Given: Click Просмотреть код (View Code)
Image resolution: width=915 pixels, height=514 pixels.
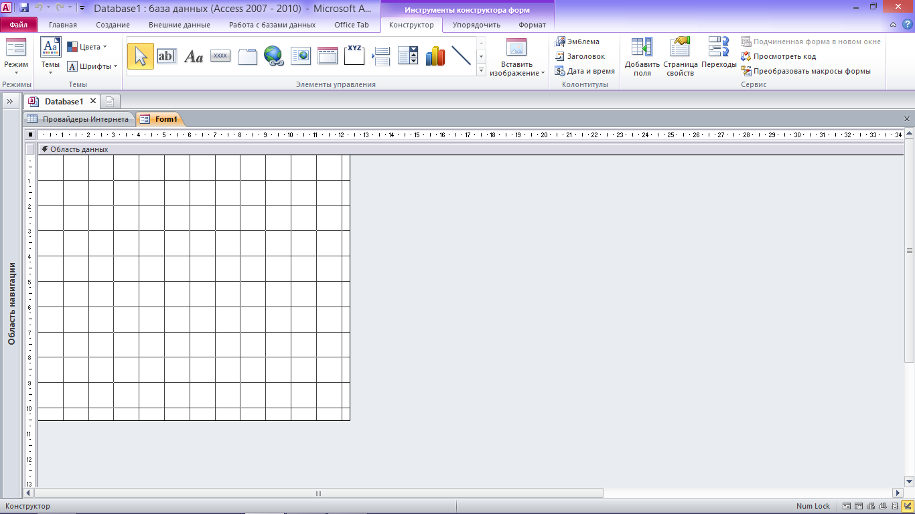Looking at the screenshot, I should 778,56.
